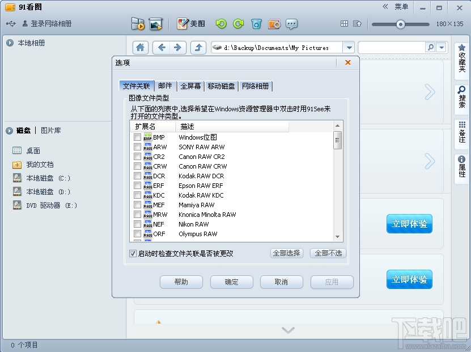Check the BMP file type
The width and height of the screenshot is (471, 352).
point(137,137)
